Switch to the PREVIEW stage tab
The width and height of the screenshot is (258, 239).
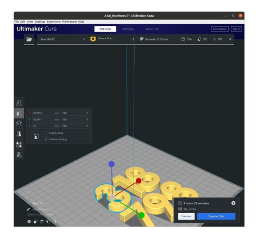point(128,29)
